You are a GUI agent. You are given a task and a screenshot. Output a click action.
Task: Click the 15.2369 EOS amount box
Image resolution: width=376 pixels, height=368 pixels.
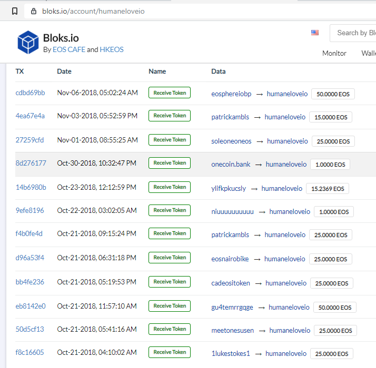328,189
